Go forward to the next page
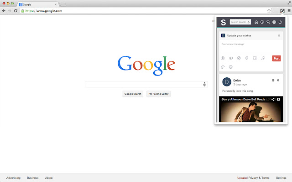 pyautogui.click(x=10, y=11)
